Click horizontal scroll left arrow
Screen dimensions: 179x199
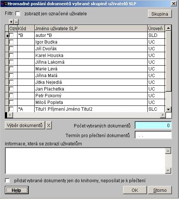click(10, 115)
